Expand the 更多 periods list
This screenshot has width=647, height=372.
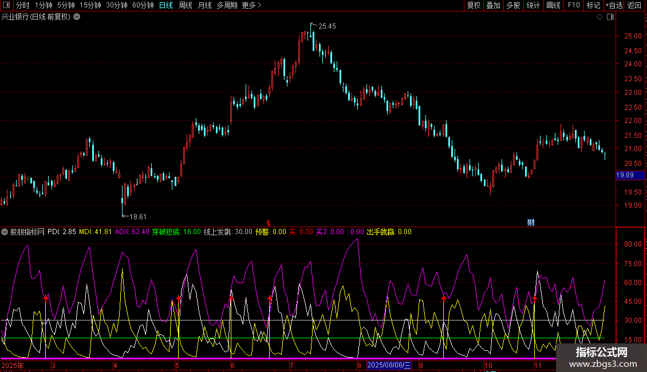(251, 5)
